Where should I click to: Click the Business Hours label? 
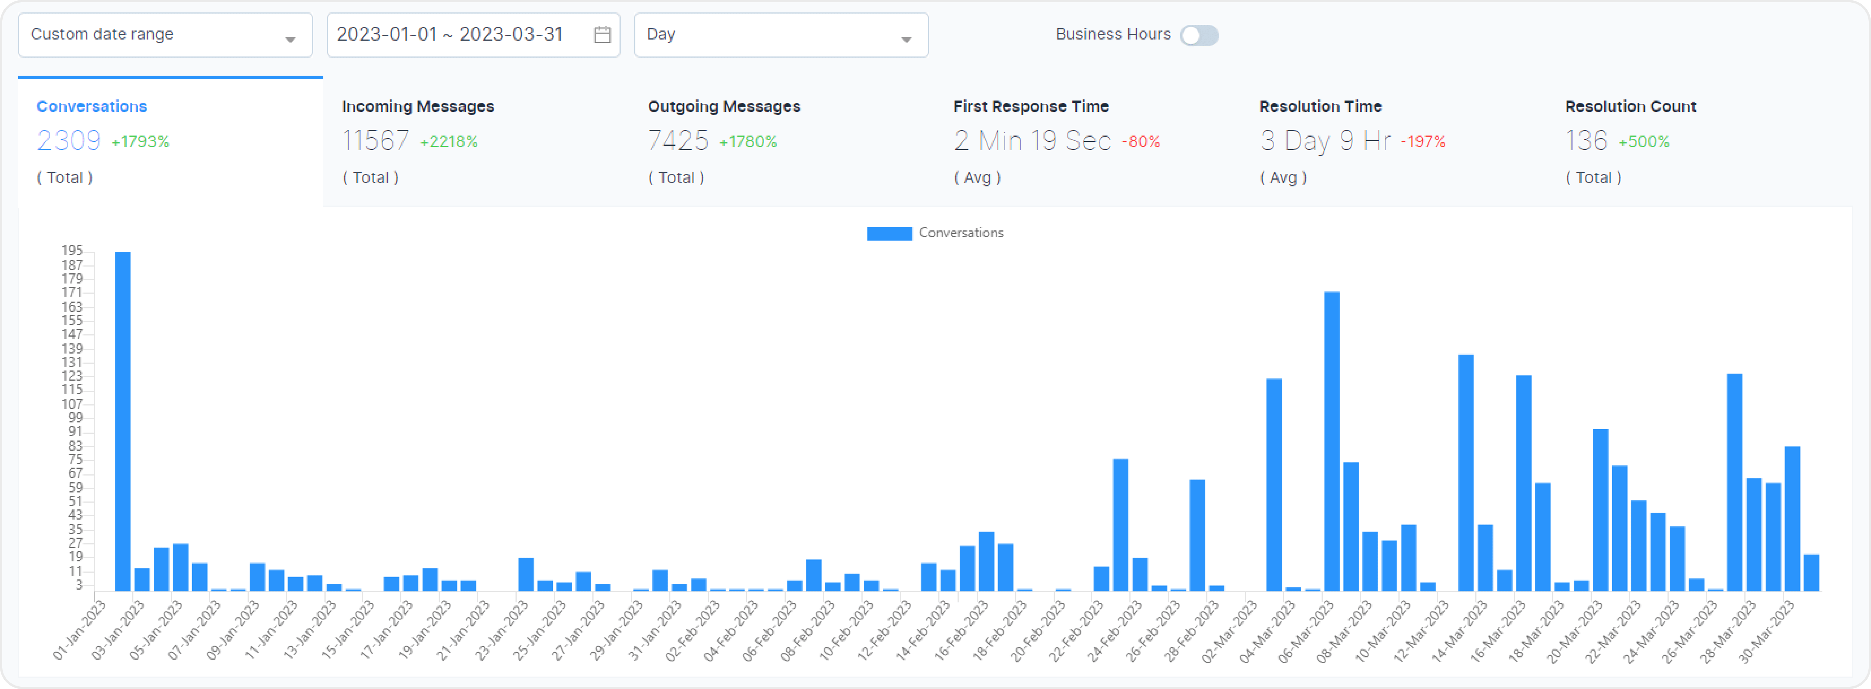[1113, 34]
